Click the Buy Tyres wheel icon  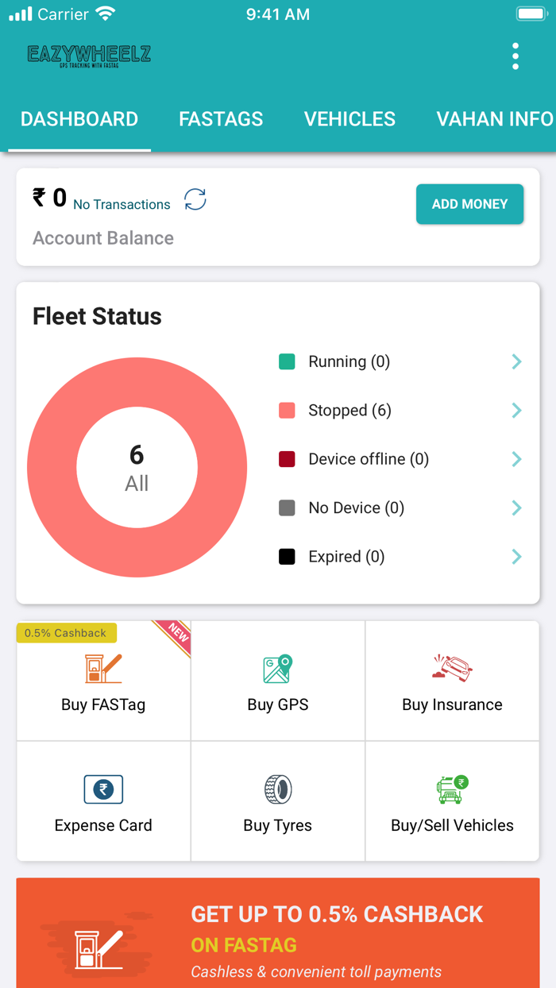[276, 789]
